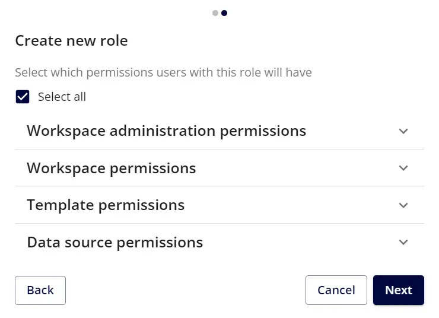Click blank space in Data source permissions row
The height and width of the screenshot is (318, 439).
(297, 242)
